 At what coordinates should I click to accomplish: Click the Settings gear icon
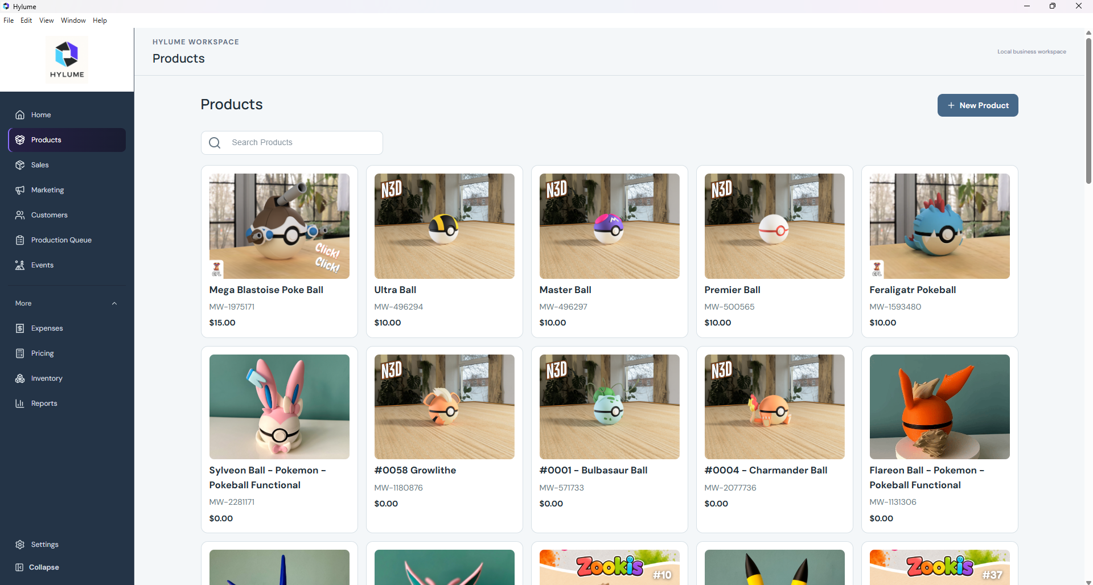click(20, 545)
